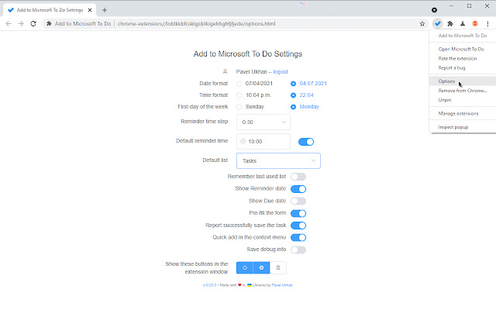The height and width of the screenshot is (310, 496).
Task: Turn off Show Reminder date
Action: coord(298,189)
